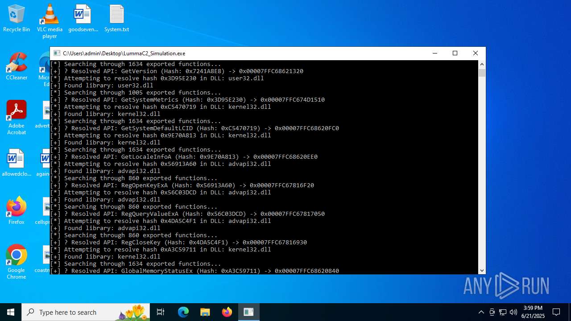
Task: Minimize the LummaC2_Simulation console window
Action: (435, 53)
